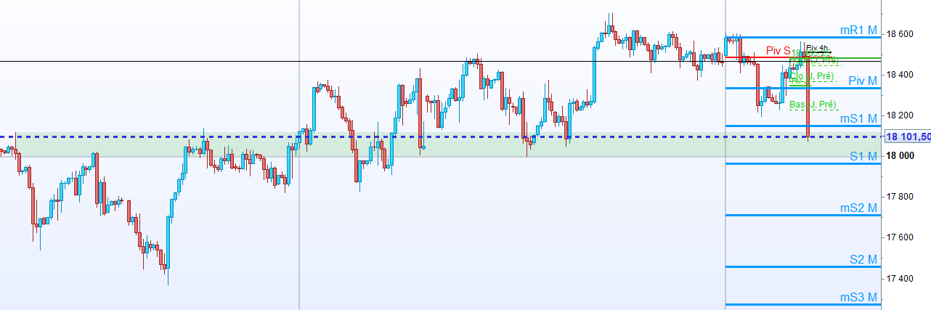Click the mS2 M support label
Screen dimensions: 931x310
860,208
